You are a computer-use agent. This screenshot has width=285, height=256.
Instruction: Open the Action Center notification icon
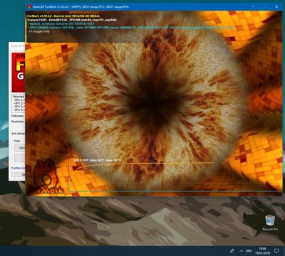click(x=276, y=251)
